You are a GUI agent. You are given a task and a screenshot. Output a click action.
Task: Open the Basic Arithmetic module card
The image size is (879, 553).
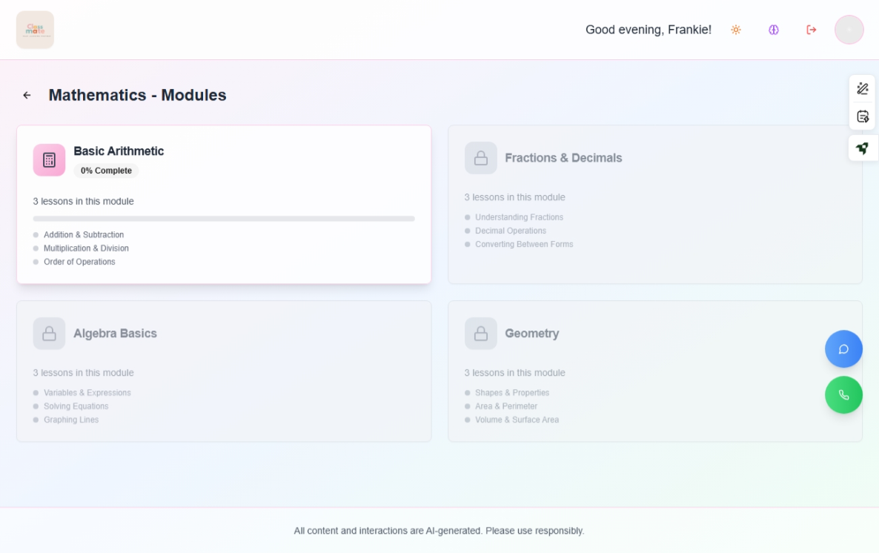pos(224,204)
